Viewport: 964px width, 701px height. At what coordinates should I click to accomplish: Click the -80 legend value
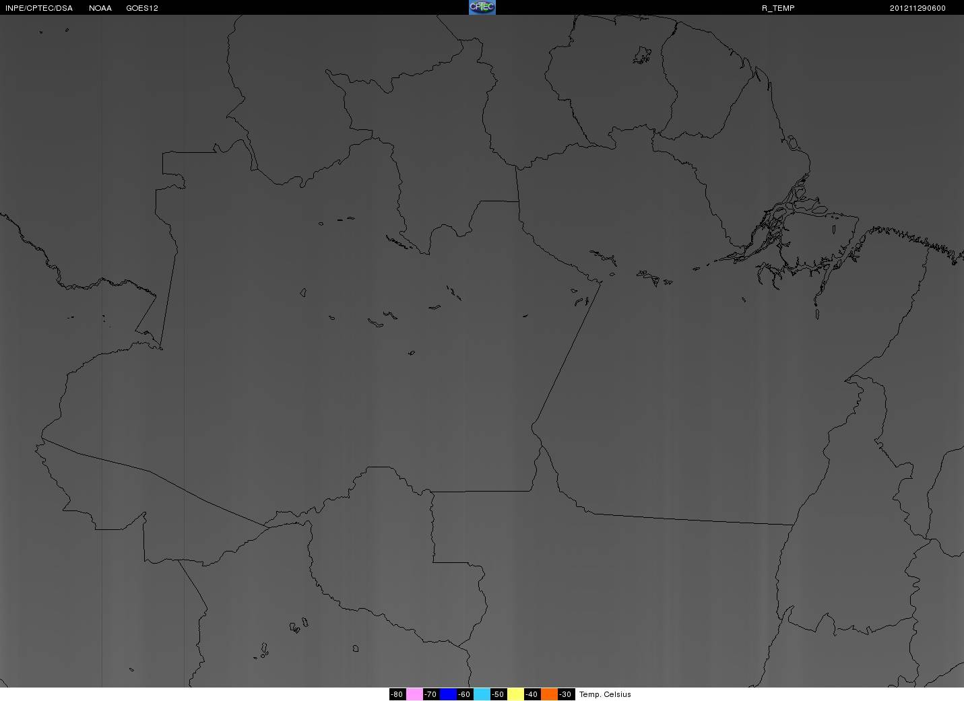click(x=397, y=694)
